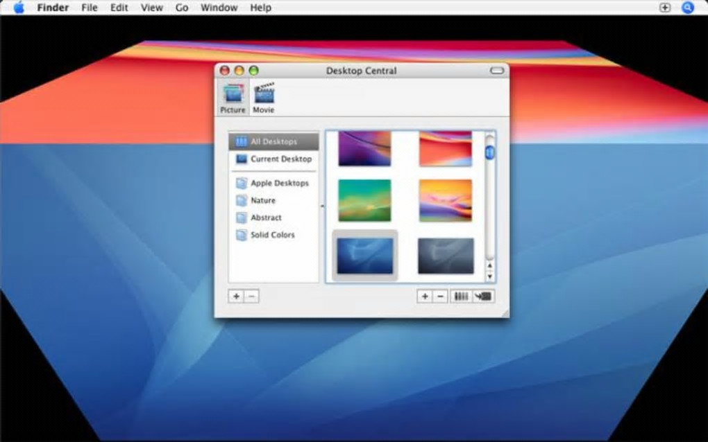Open the View menu

pos(152,8)
